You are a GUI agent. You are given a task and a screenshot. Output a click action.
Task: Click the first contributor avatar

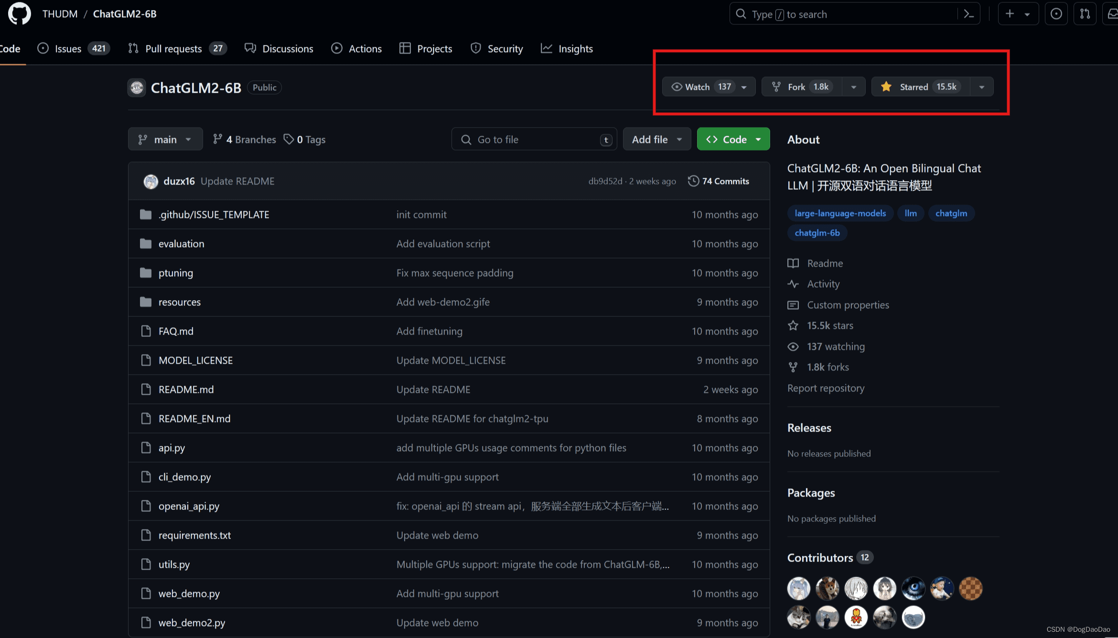(x=799, y=588)
